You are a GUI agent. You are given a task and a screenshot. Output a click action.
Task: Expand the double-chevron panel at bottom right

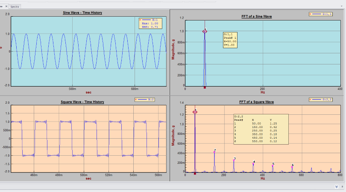coord(336,186)
